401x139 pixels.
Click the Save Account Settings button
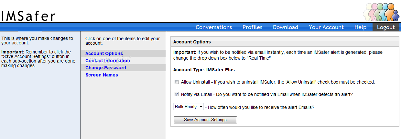click(205, 120)
